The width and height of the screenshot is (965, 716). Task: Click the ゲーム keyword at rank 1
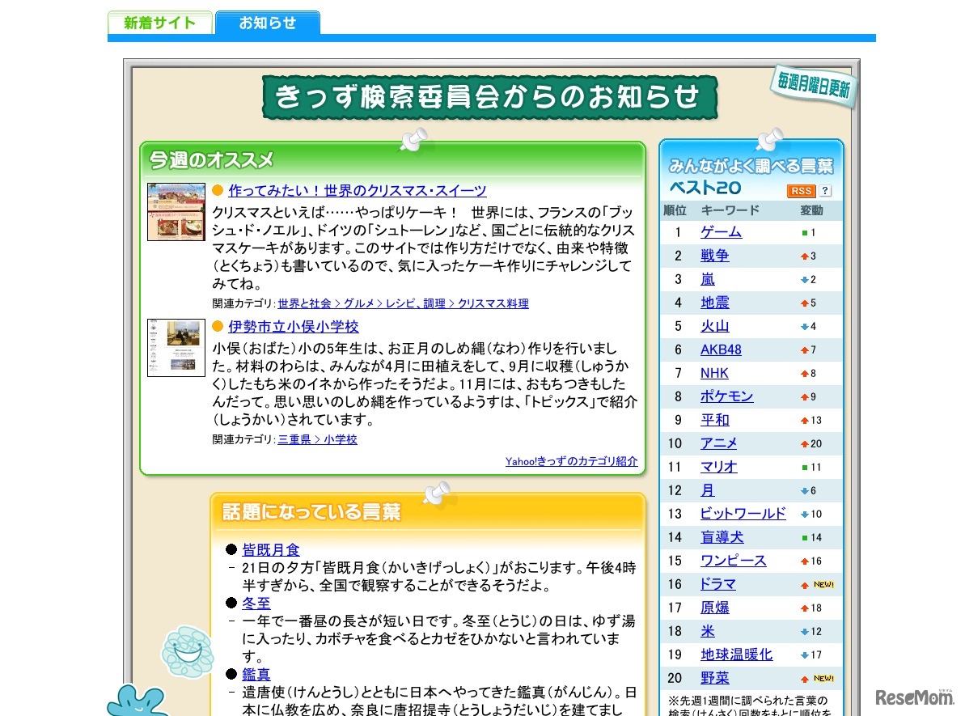pos(722,232)
